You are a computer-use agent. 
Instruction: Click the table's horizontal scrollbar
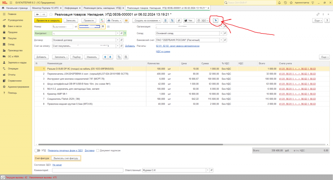pyautogui.click(x=130, y=144)
